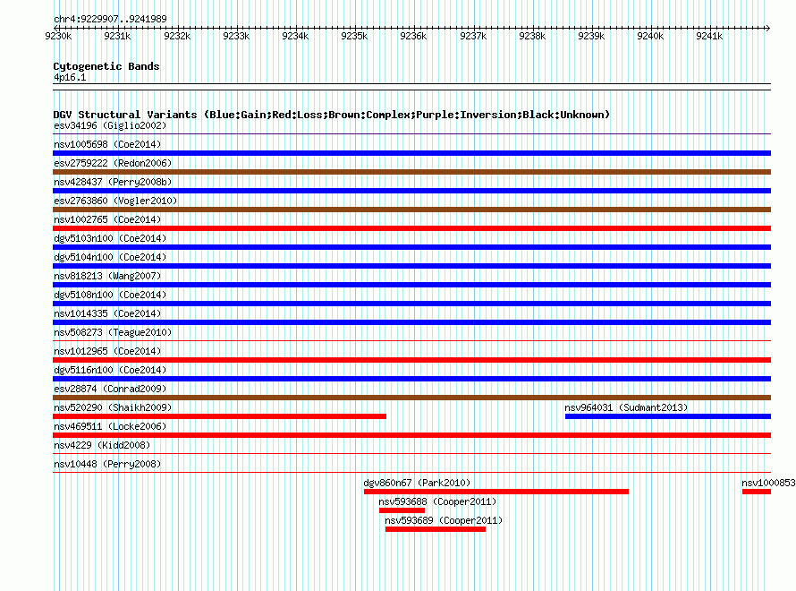The image size is (796, 591).
Task: Click esv2763860 (Vogler2010) label
Action: pyautogui.click(x=115, y=201)
